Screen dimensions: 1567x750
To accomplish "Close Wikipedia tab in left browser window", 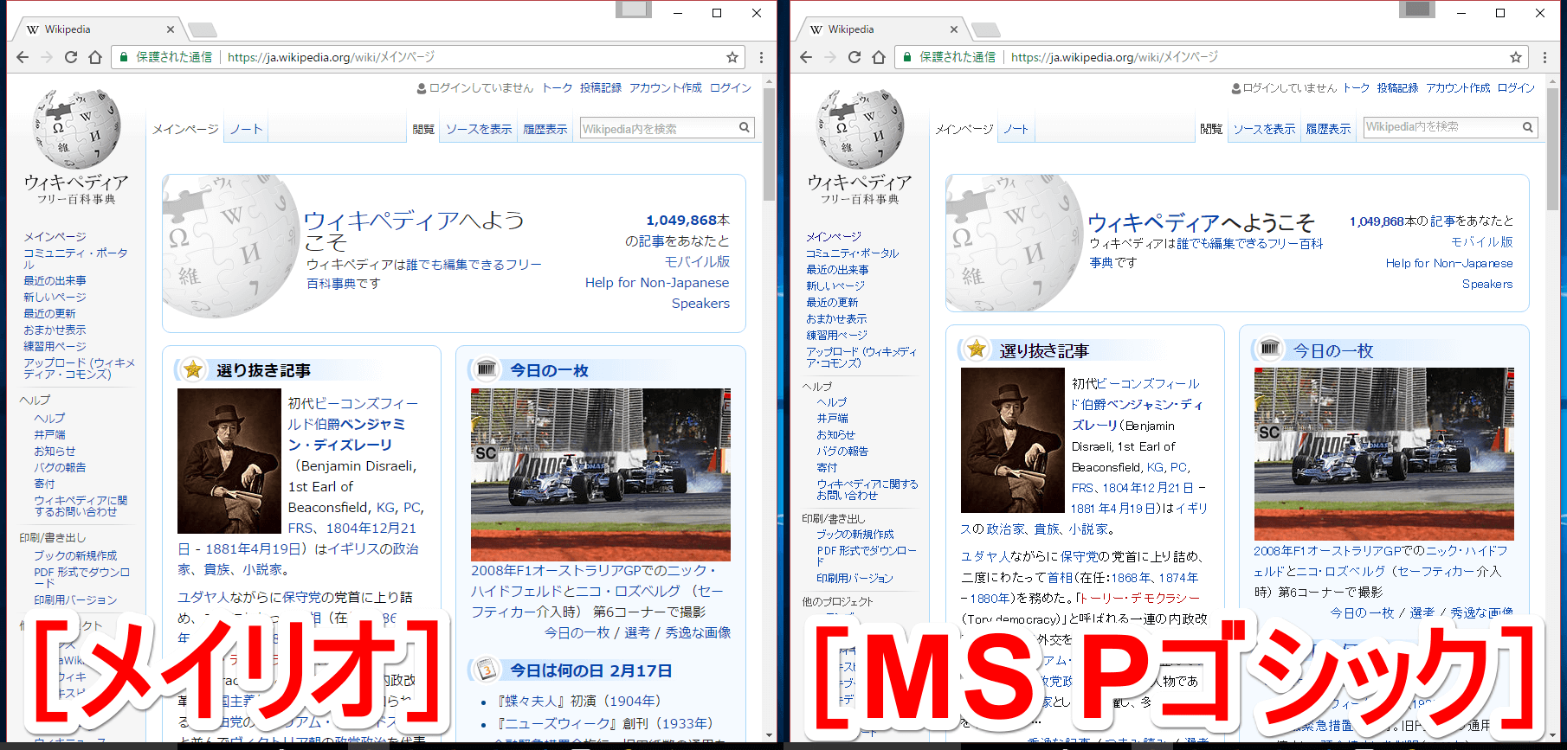I will tap(171, 29).
